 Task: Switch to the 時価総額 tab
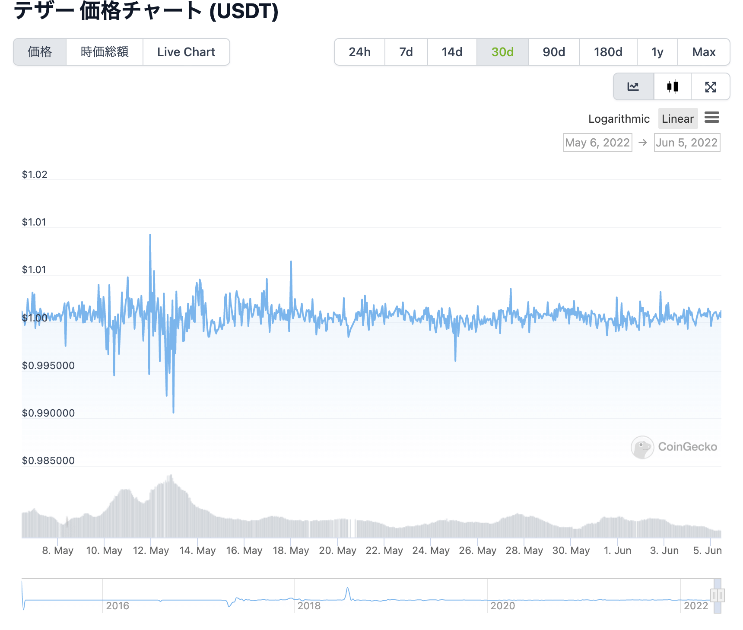pos(104,52)
